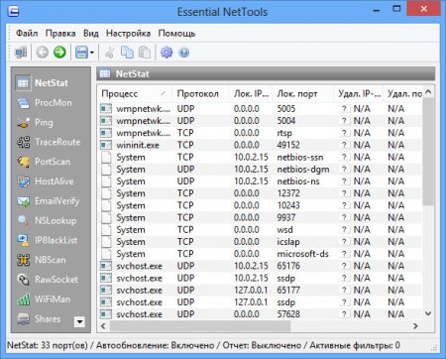The height and width of the screenshot is (359, 446).
Task: Click the monitors icon at toolbar start
Action: click(x=21, y=53)
